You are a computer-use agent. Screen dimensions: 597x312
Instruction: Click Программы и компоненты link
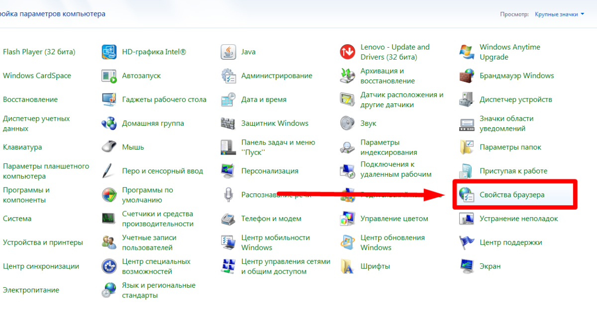click(x=26, y=195)
